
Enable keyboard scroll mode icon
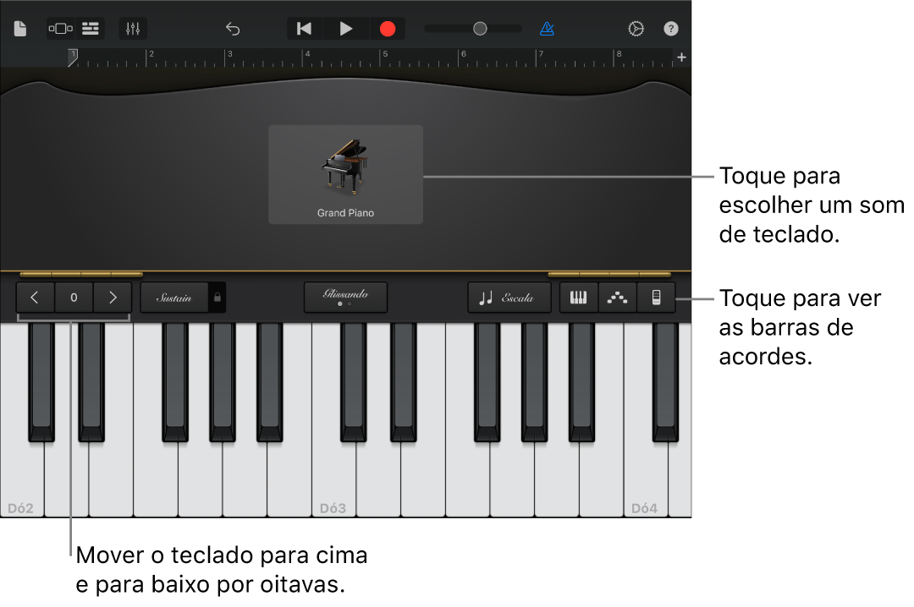656,298
